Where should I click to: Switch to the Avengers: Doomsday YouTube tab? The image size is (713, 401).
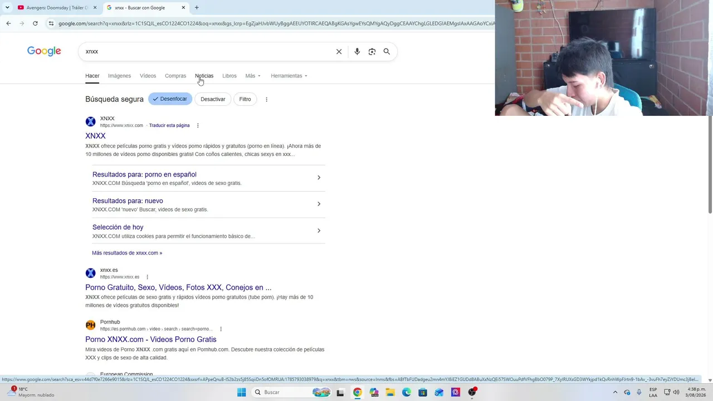point(57,8)
